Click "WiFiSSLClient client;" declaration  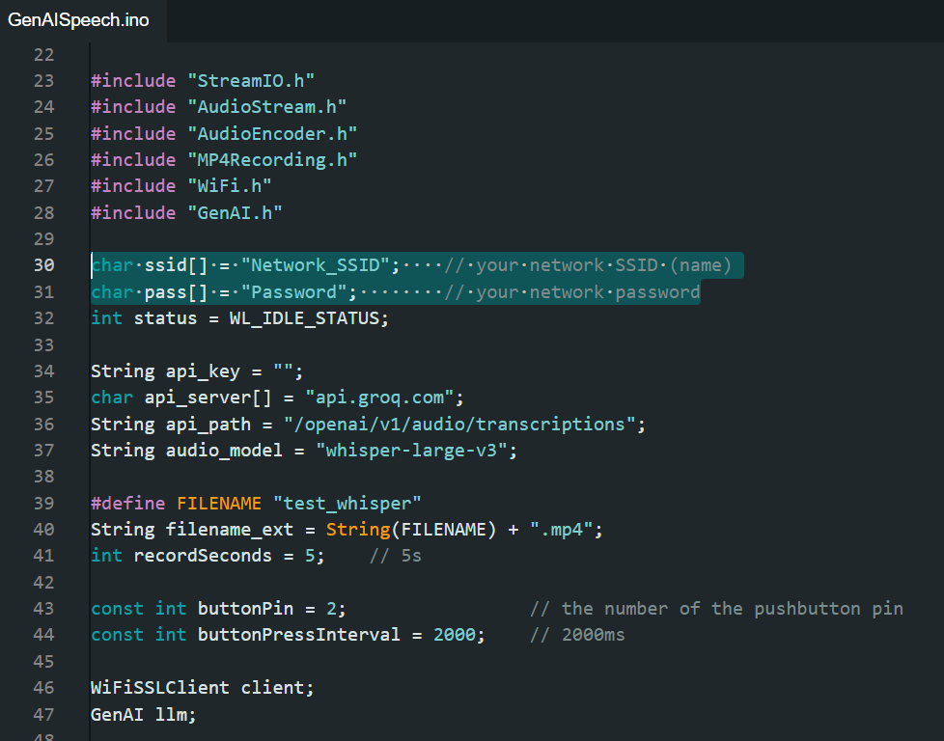tap(203, 688)
